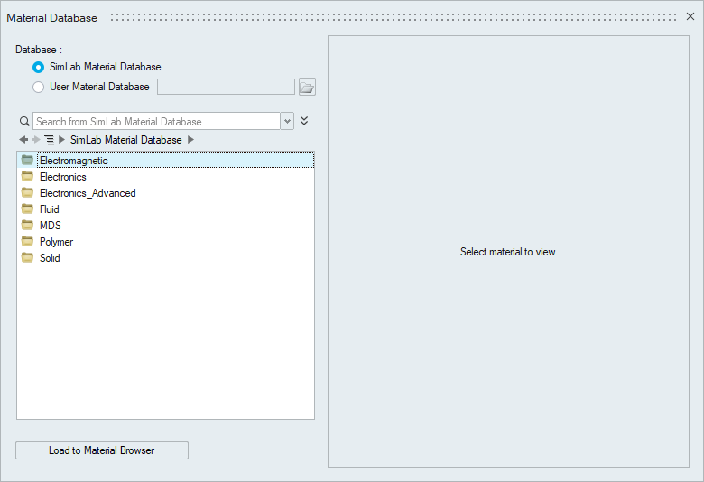Select User Material Database radio button
This screenshot has height=482, width=704.
(38, 87)
